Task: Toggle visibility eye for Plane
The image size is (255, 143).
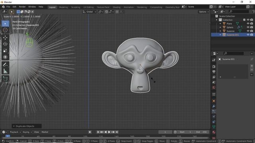Action: [x=248, y=23]
